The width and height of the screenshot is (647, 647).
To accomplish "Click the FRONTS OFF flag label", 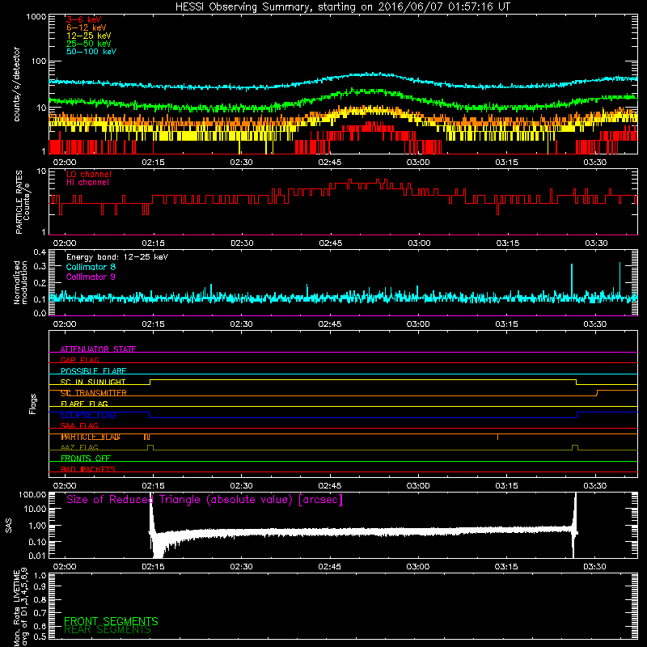I will 86,459.
